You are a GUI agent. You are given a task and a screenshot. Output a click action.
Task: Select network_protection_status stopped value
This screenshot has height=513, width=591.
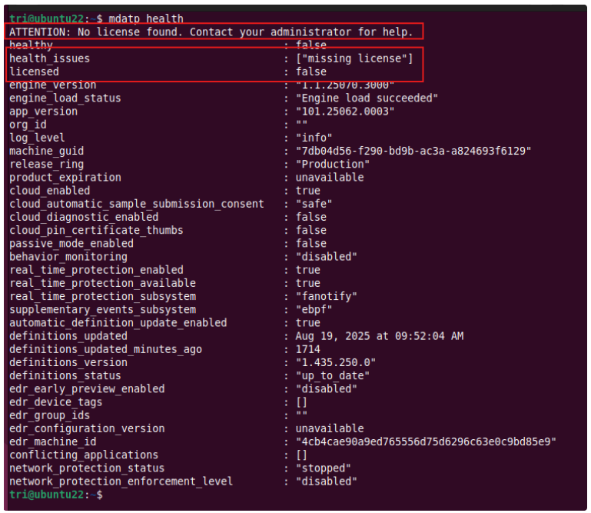[x=324, y=468]
